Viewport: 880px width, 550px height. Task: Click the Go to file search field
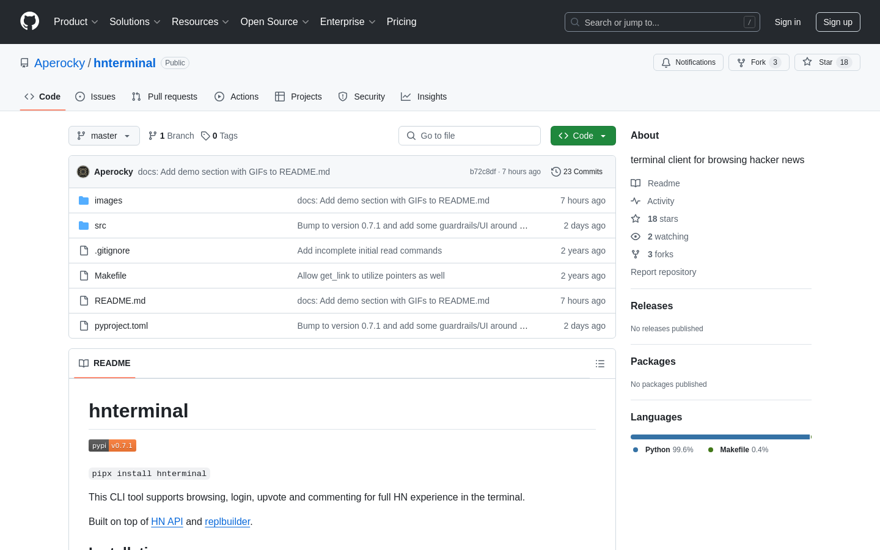(x=469, y=136)
